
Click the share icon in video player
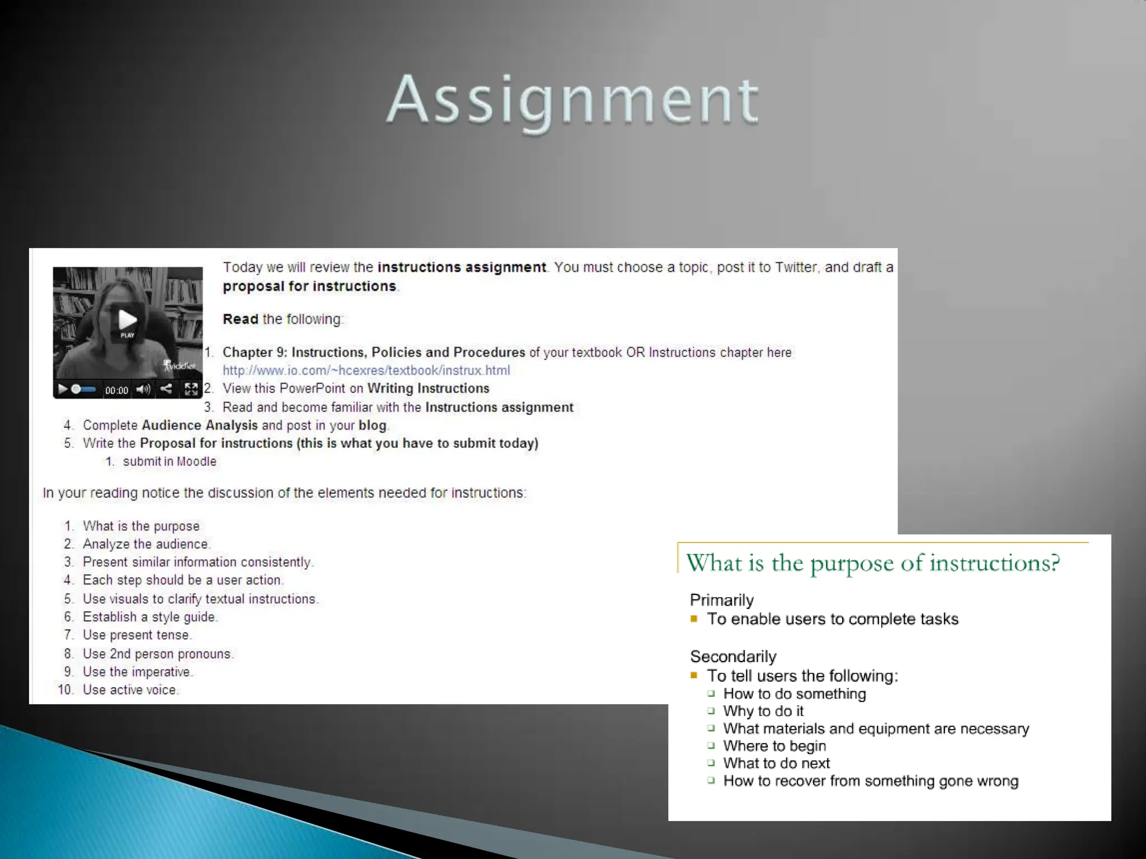(166, 389)
